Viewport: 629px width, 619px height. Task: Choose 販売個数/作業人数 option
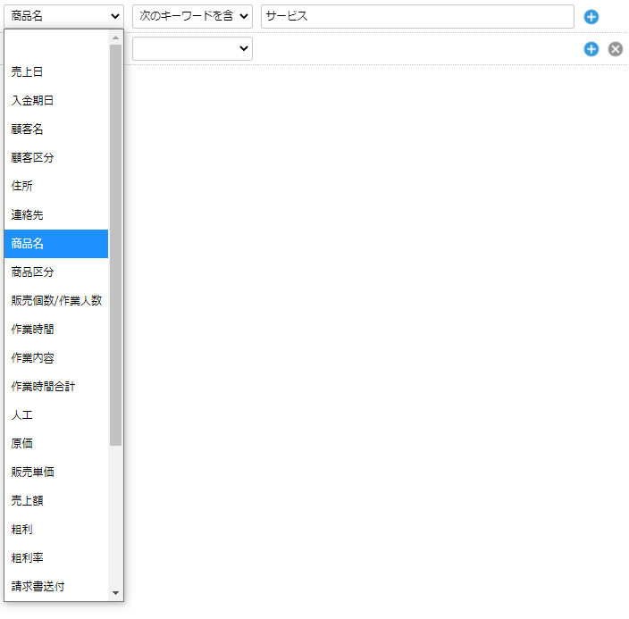(56, 301)
